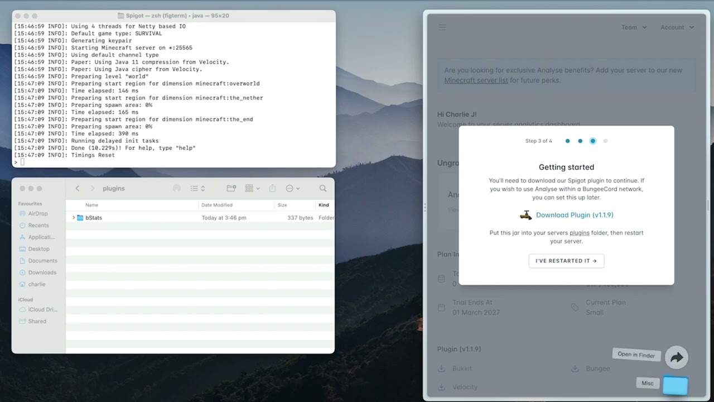Download the Velocity plugin from dashboard
Screen dimensions: 714x402
coord(457,387)
